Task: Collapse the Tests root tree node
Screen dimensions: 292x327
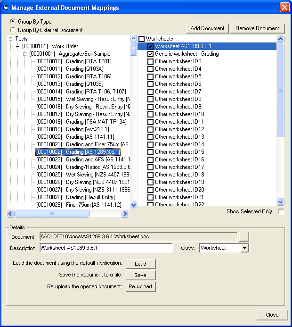Action: (x=11, y=39)
